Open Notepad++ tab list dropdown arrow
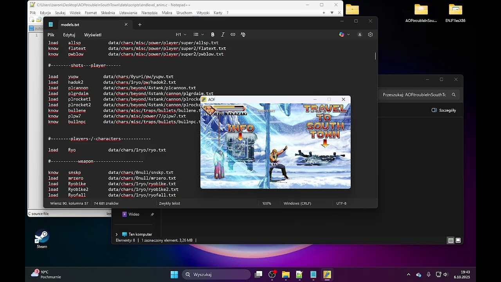The width and height of the screenshot is (501, 282). click(x=332, y=13)
